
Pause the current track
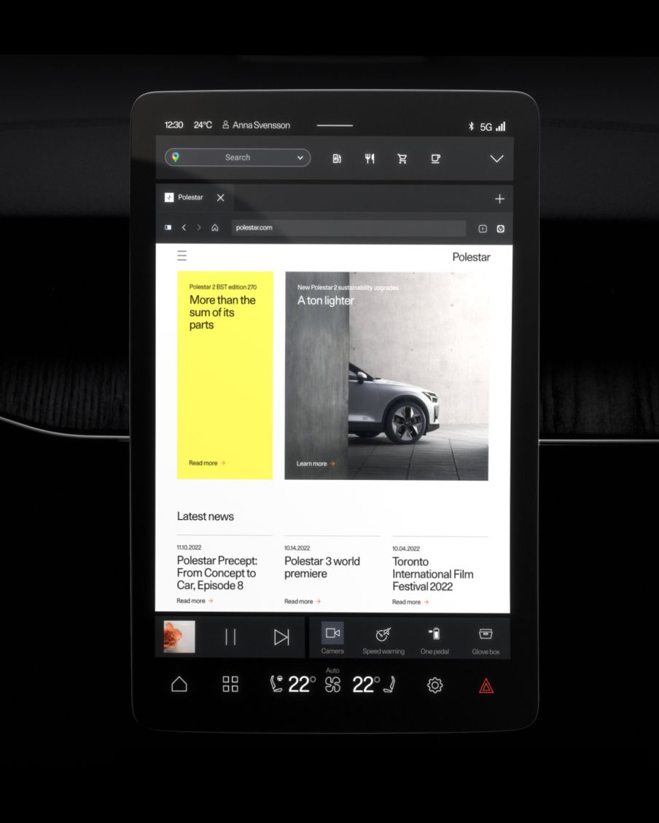(x=230, y=637)
